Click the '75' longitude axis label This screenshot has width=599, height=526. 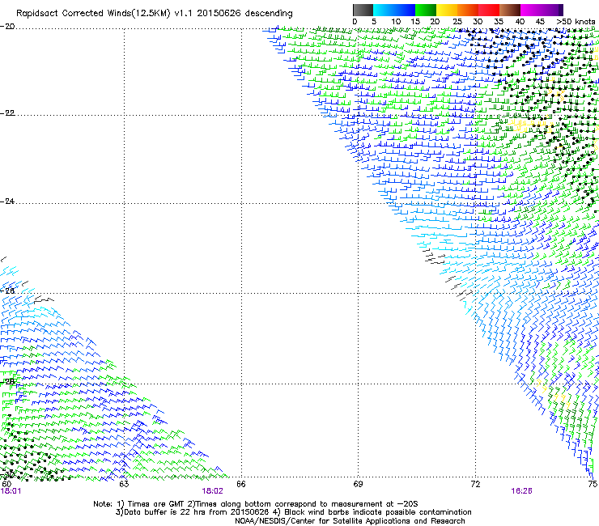pyautogui.click(x=593, y=484)
